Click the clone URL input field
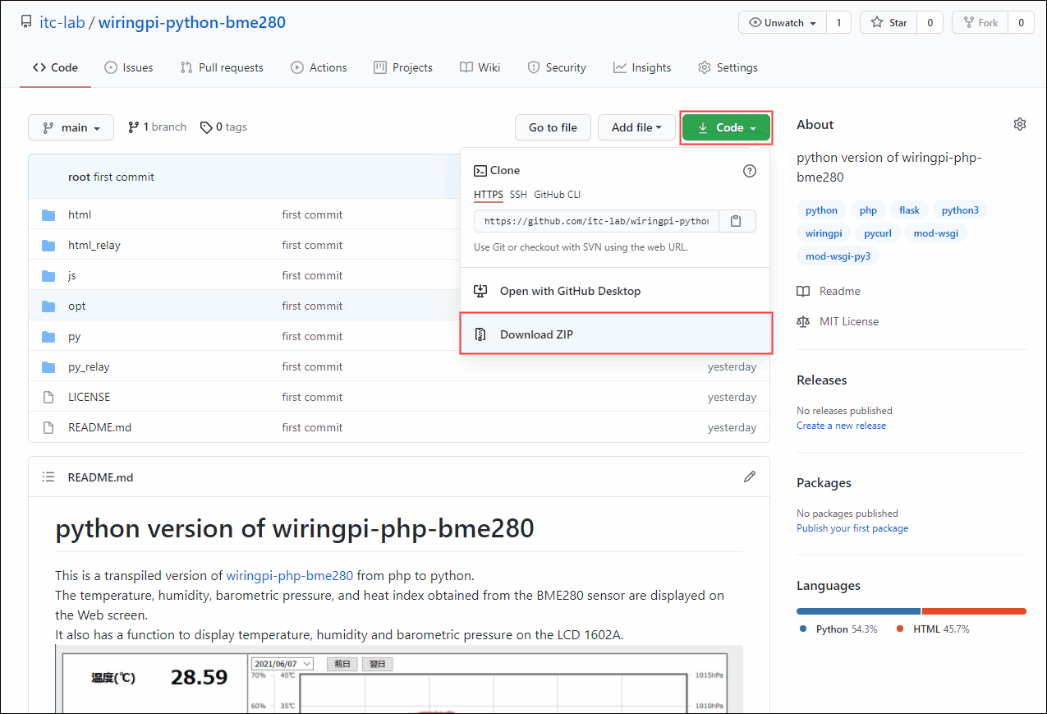Viewport: 1047px width, 714px height. tap(596, 221)
